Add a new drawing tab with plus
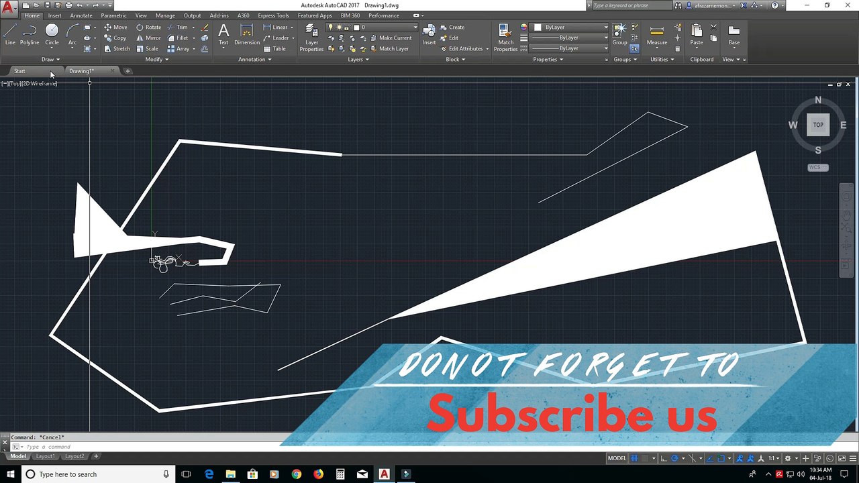 tap(128, 71)
